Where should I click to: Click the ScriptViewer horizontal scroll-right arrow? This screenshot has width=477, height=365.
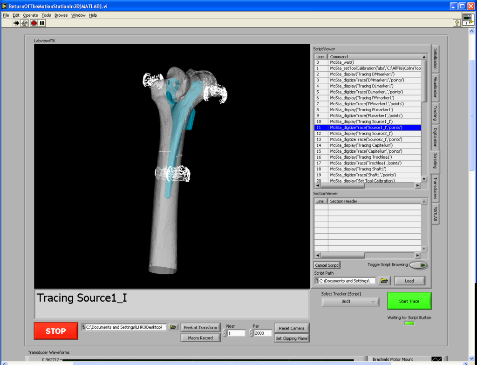(418, 185)
